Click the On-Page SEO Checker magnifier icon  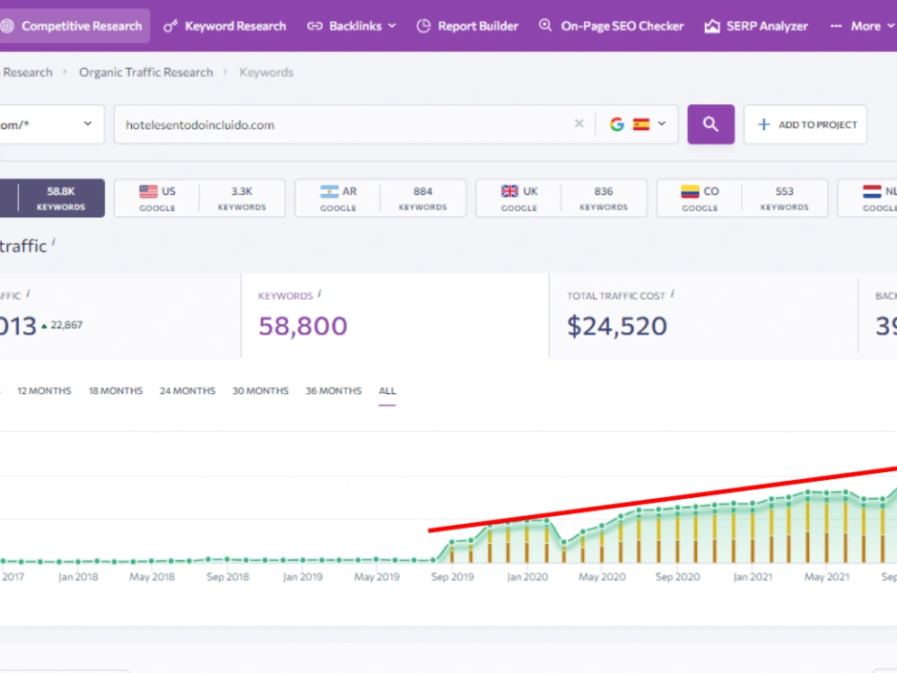pyautogui.click(x=545, y=25)
